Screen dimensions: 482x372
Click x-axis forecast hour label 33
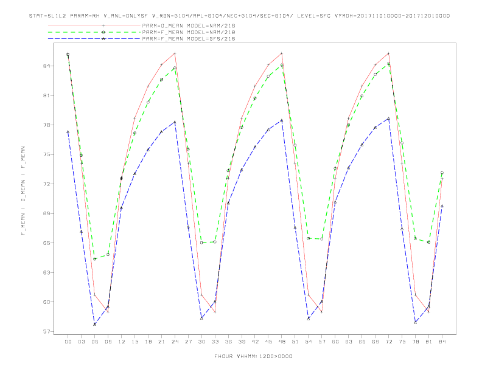point(215,342)
